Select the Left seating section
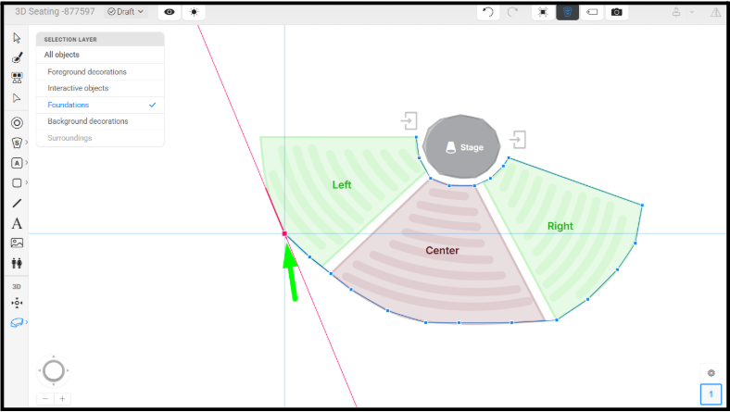The width and height of the screenshot is (730, 412). tap(341, 185)
